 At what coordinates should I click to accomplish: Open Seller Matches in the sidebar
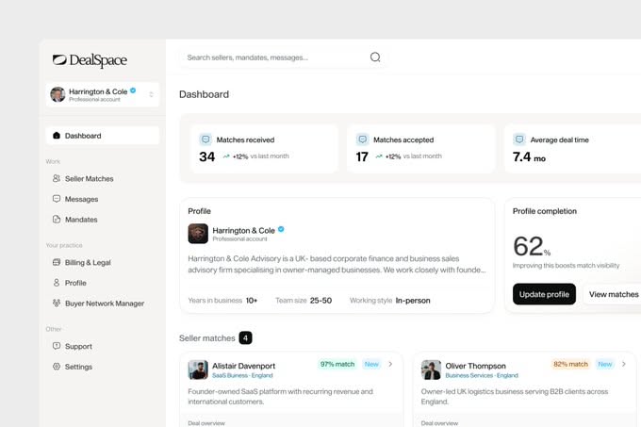coord(89,178)
